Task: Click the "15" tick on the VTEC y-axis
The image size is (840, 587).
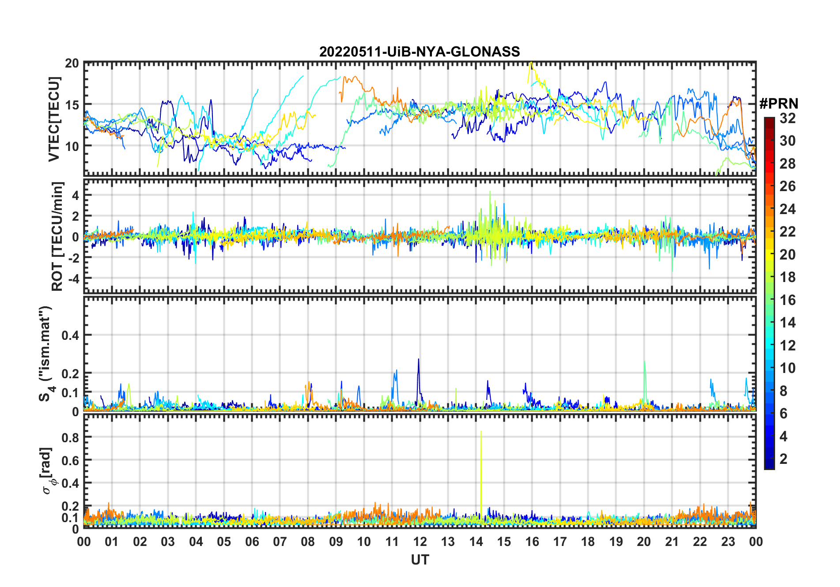Action: coord(72,105)
